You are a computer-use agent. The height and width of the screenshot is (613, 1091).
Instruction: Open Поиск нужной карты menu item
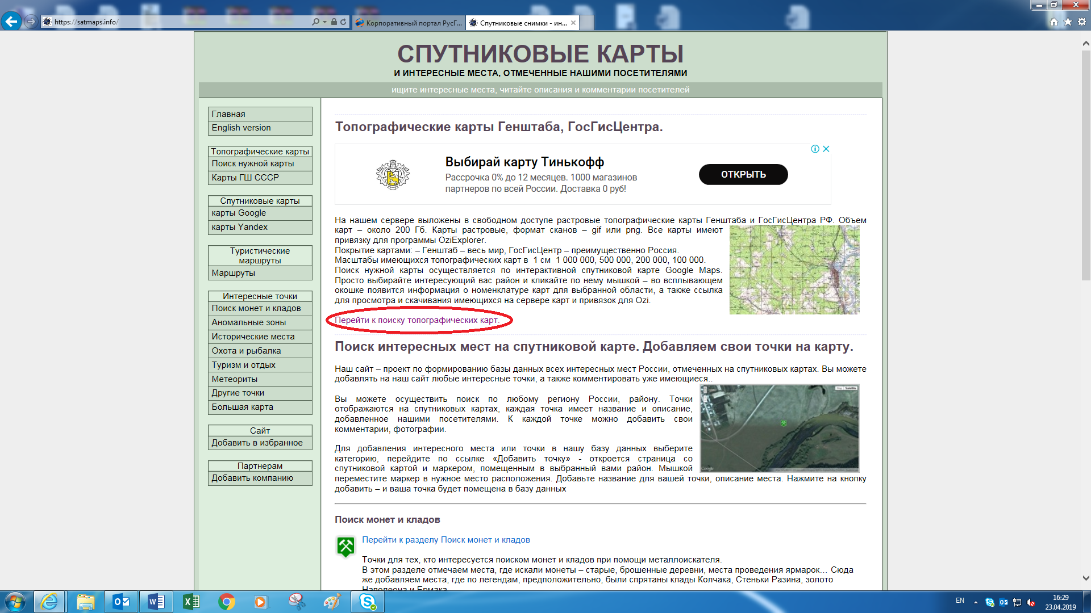[x=260, y=163]
